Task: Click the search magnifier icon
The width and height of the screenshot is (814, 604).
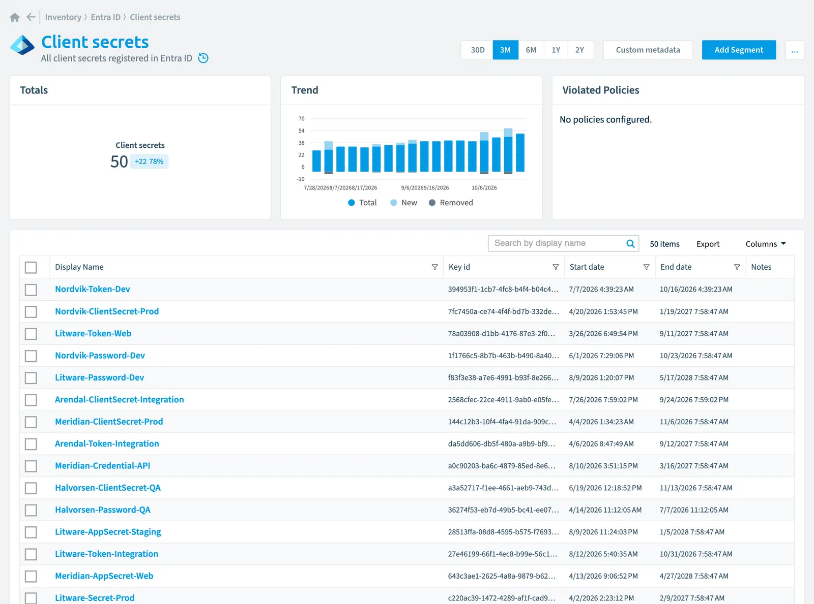Action: (x=630, y=243)
